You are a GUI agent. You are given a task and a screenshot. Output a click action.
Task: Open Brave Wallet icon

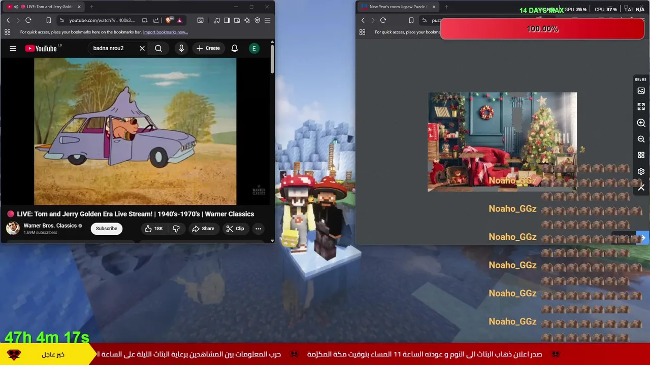[237, 20]
